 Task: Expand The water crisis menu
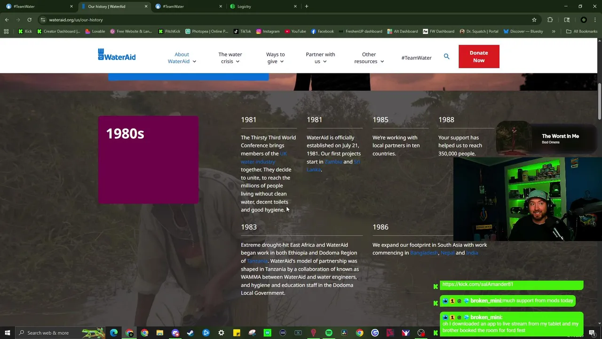point(230,58)
